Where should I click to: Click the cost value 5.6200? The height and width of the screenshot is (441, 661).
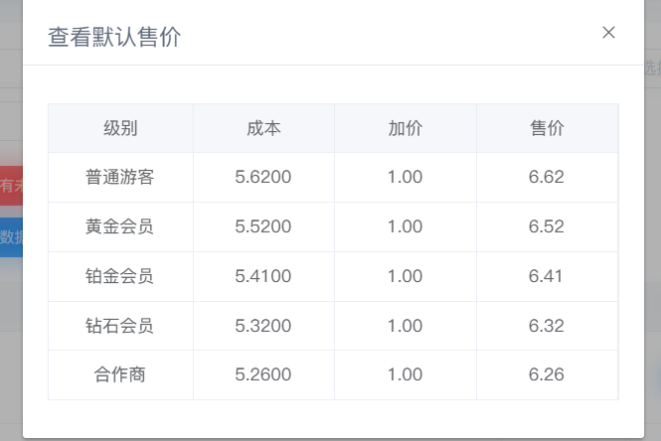point(263,178)
